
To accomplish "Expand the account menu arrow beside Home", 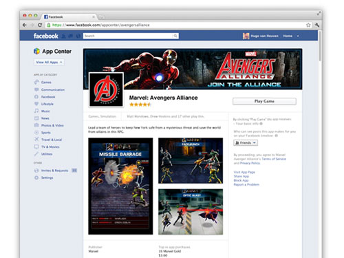I will click(298, 36).
